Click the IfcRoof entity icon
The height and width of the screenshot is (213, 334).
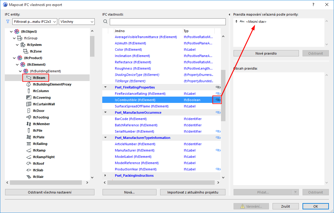(29, 163)
